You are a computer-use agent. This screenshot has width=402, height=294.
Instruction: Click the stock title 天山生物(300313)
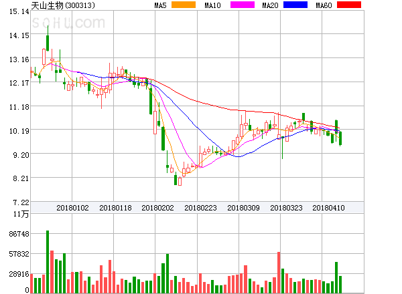(x=63, y=5)
